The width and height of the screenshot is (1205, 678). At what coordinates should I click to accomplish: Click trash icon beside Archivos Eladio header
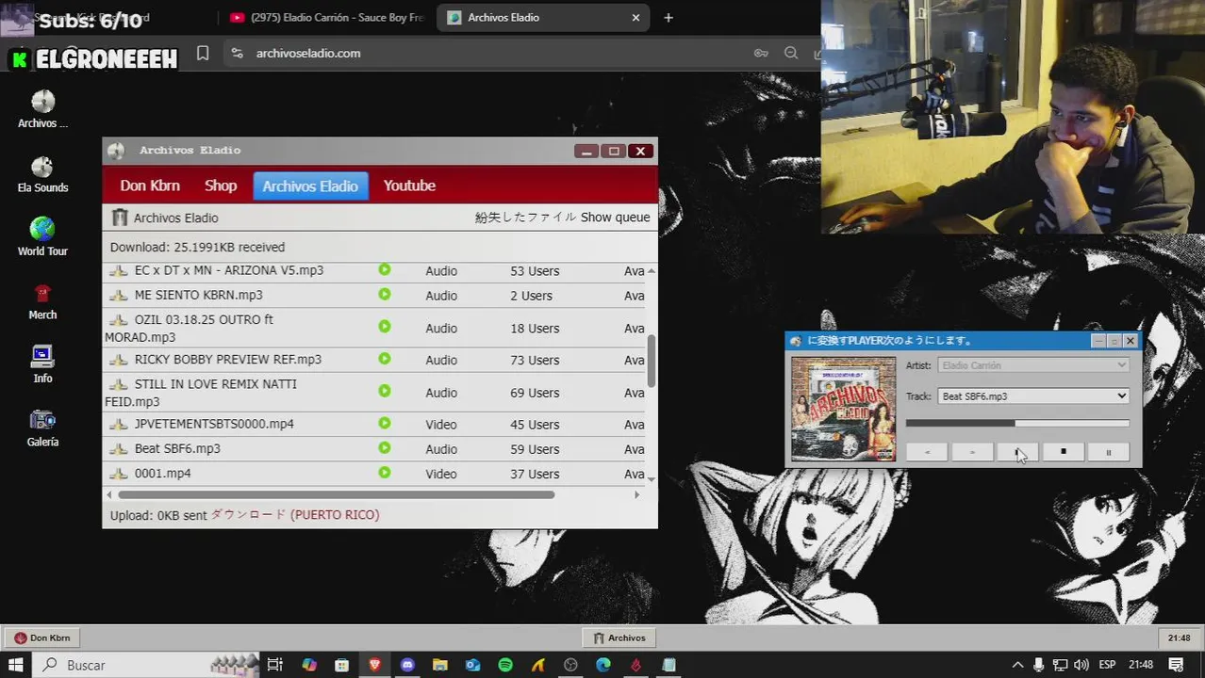click(120, 218)
